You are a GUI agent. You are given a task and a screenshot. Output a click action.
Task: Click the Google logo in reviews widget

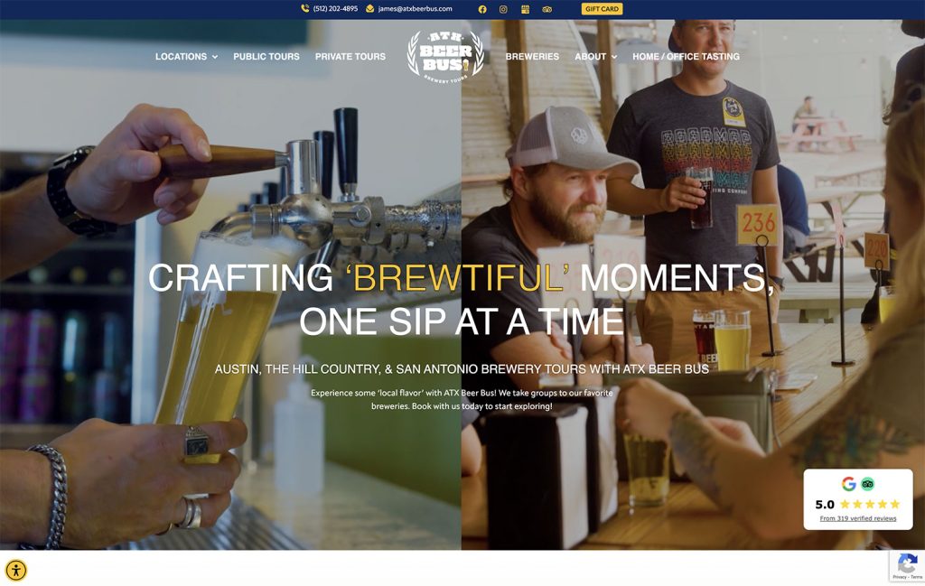point(848,484)
